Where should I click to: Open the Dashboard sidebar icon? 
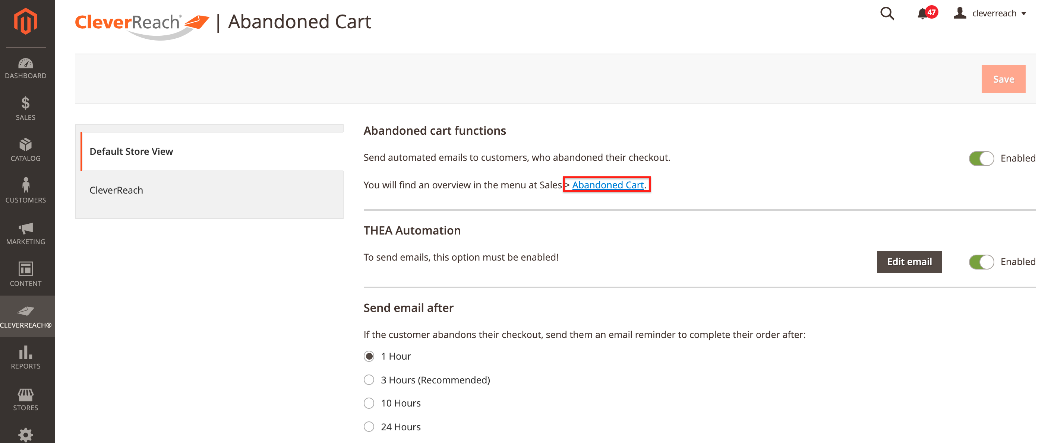[26, 68]
